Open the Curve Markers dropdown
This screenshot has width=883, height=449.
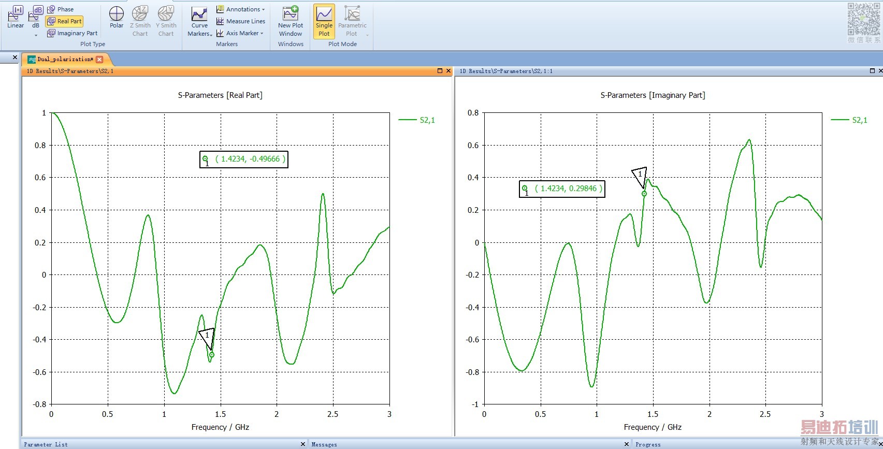[x=199, y=21]
